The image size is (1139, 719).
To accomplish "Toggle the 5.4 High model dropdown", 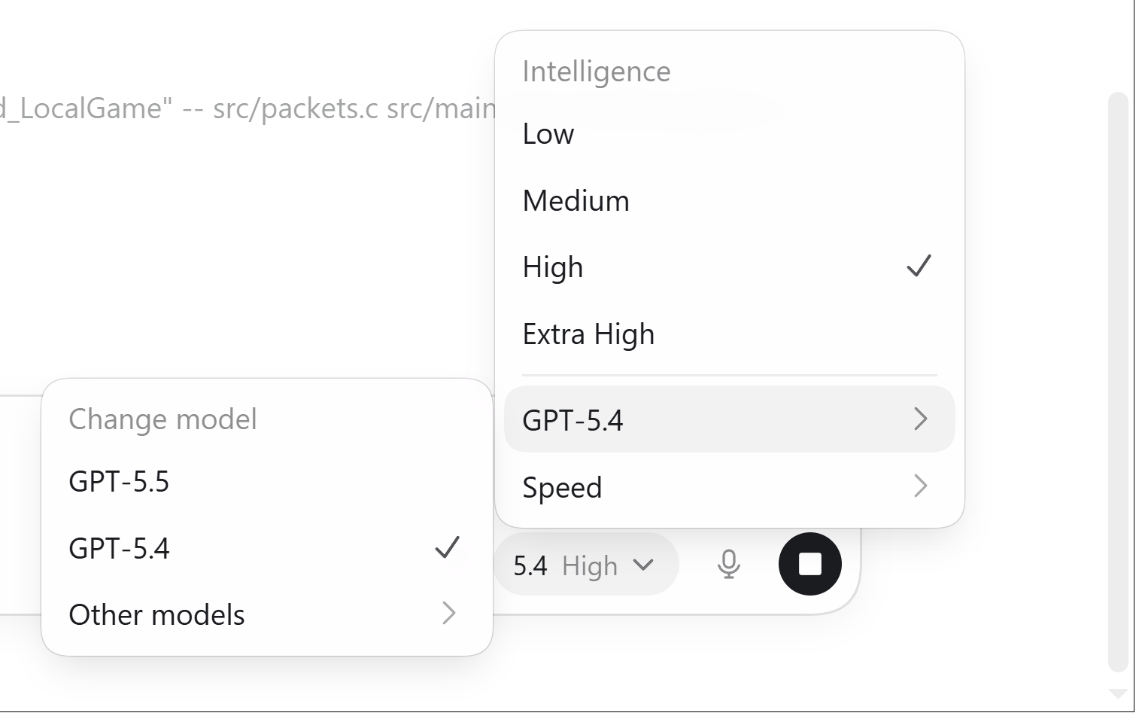I will click(585, 565).
